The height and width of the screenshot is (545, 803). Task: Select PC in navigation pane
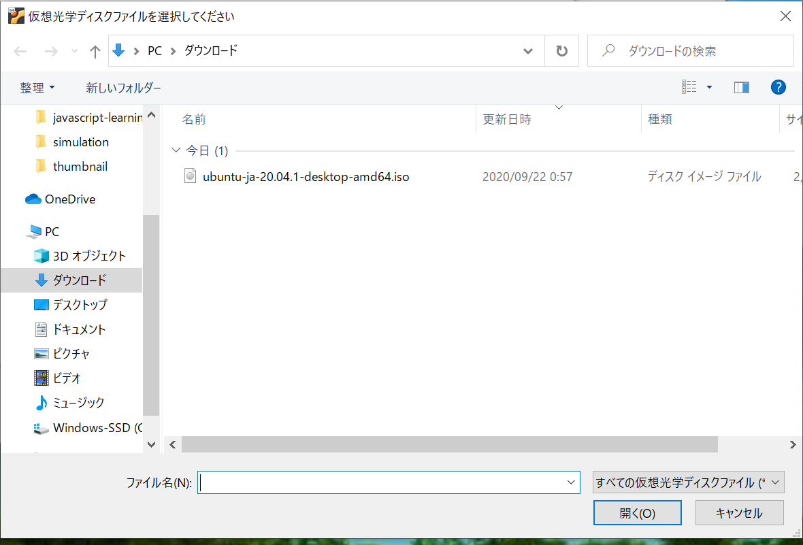tap(43, 232)
